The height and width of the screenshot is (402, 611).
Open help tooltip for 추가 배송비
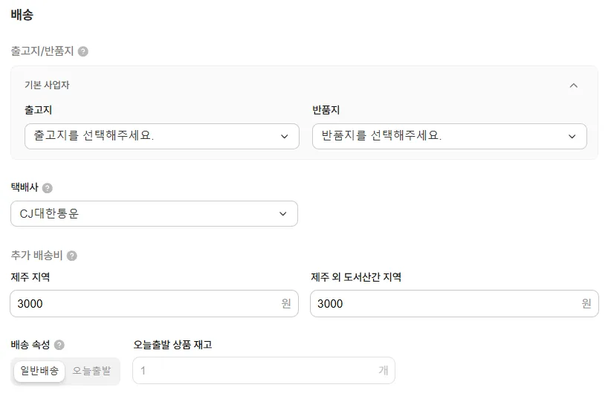71,256
